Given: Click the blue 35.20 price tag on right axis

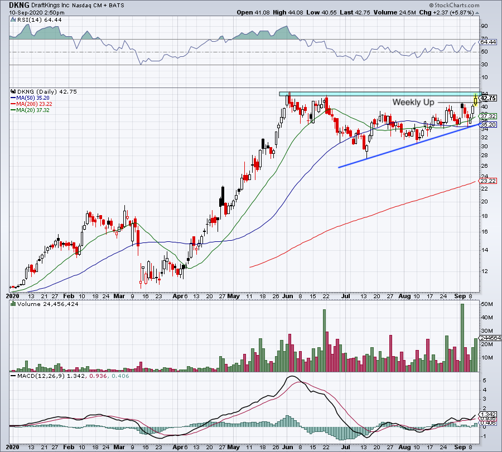Looking at the screenshot, I should point(488,125).
